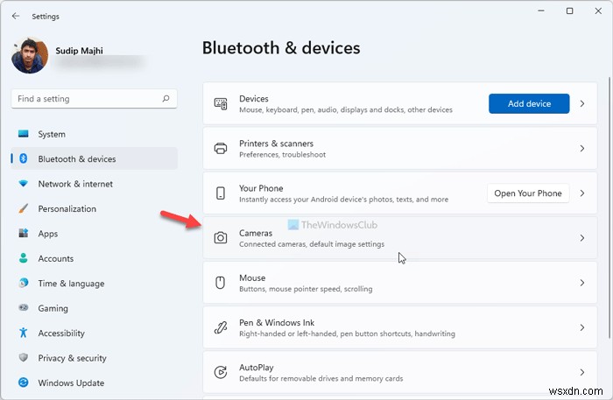Click the camera icon
The image size is (613, 400).
point(221,238)
